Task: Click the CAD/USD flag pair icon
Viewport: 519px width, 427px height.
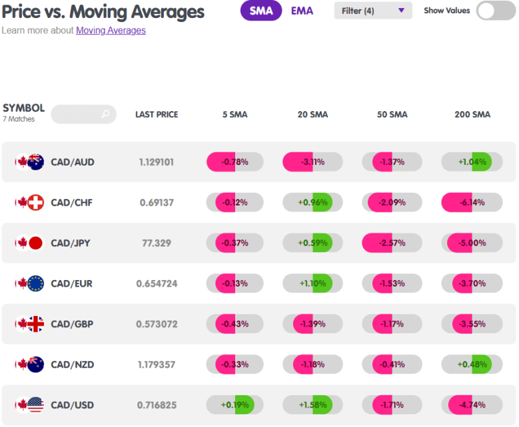Action: 29,405
